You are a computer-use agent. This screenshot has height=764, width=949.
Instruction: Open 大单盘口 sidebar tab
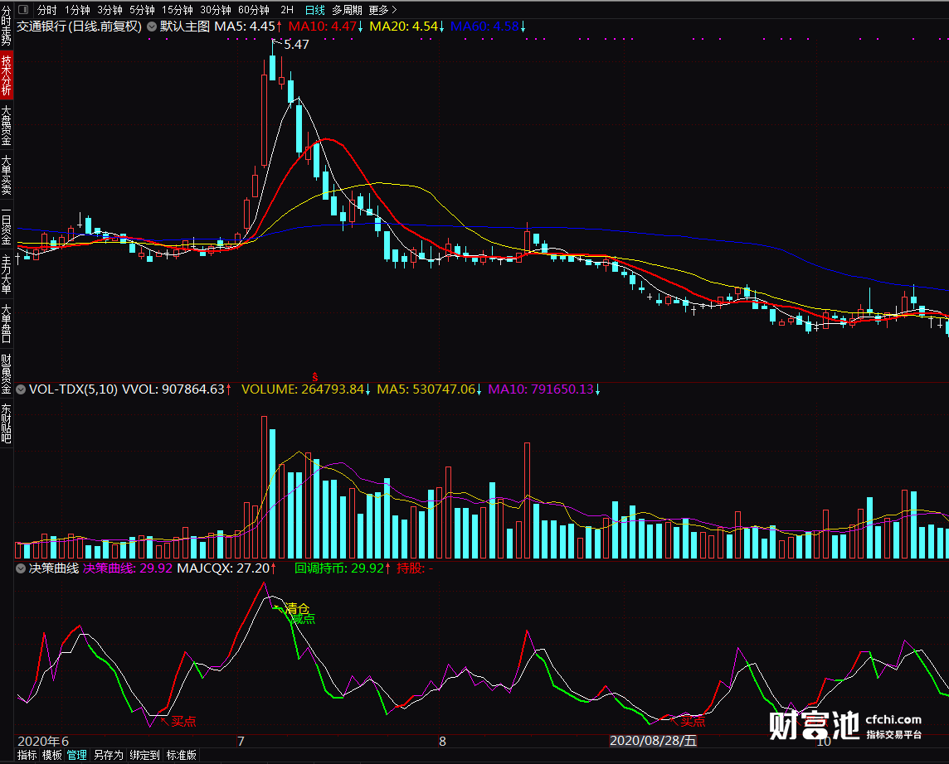[6, 323]
